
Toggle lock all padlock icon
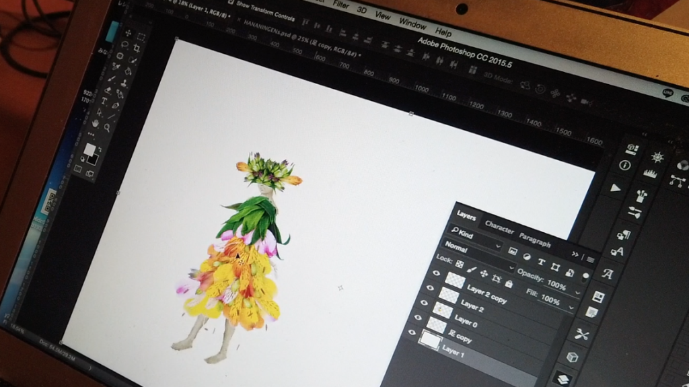509,283
